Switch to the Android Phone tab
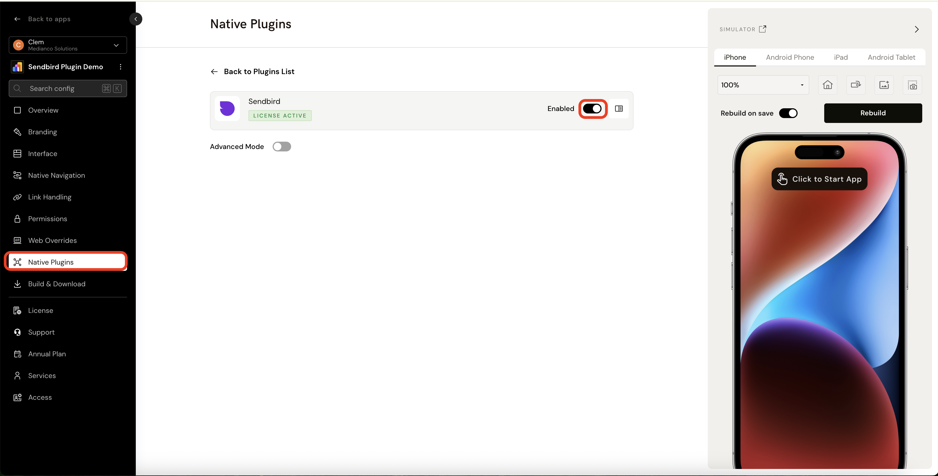 790,57
